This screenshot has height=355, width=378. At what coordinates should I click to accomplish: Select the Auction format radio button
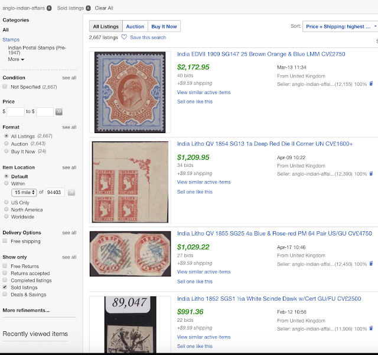6,144
